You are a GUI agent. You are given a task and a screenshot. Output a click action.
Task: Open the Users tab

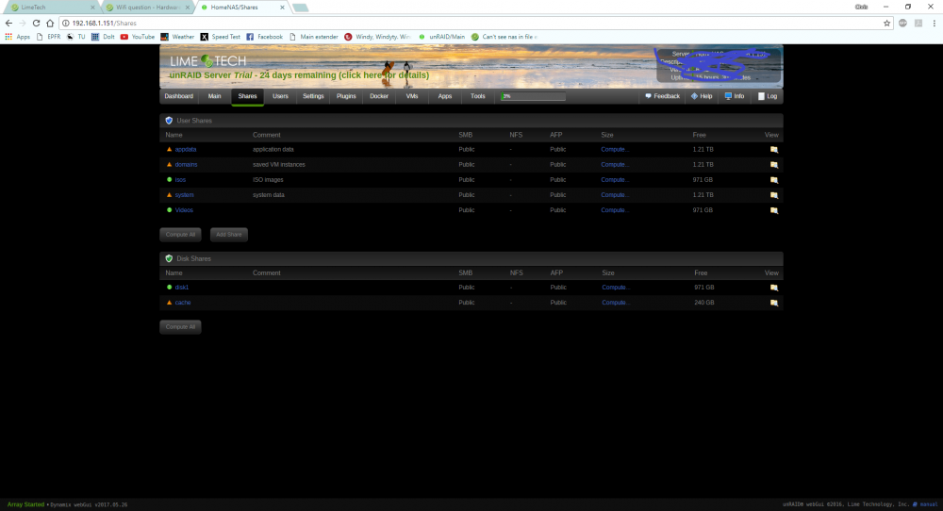point(280,96)
